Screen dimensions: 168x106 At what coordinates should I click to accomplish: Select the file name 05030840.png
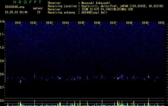coord(15,7)
